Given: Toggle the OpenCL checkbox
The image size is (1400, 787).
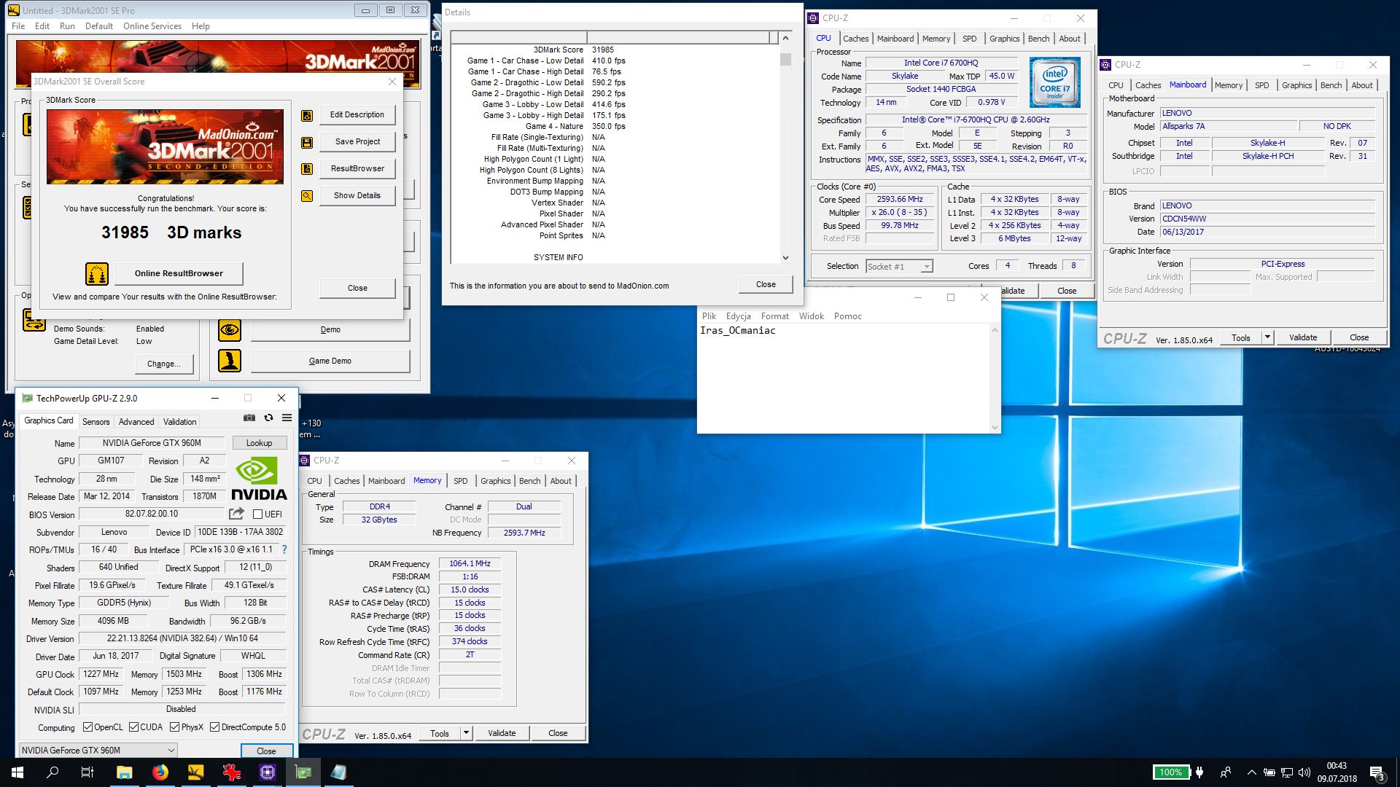Looking at the screenshot, I should coord(87,727).
